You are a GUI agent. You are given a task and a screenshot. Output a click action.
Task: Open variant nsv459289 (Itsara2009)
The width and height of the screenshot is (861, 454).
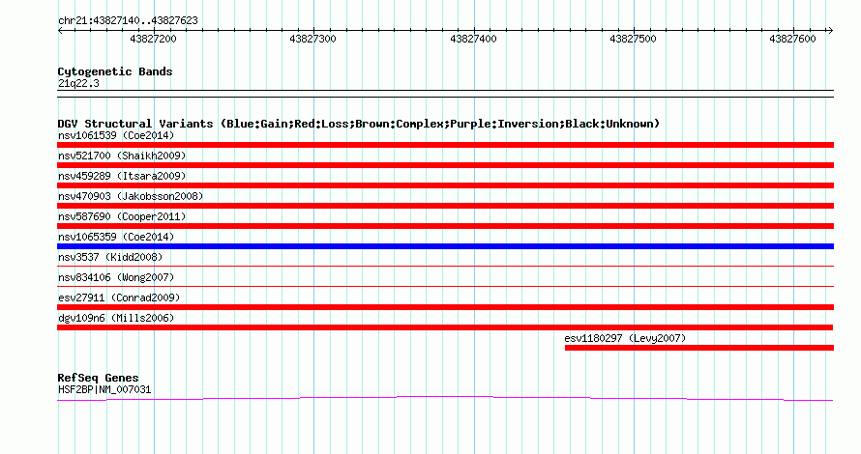(x=122, y=176)
